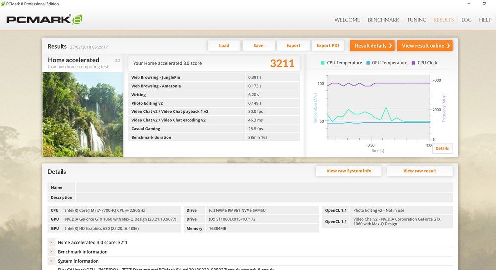The image size is (496, 270).
Task: Click the Details button under chart
Action: point(442,148)
